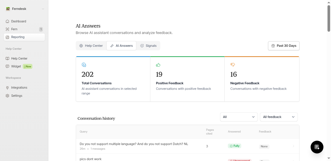The image size is (331, 161).
Task: Click the 26m 1 messages metadata
Action: (x=92, y=149)
